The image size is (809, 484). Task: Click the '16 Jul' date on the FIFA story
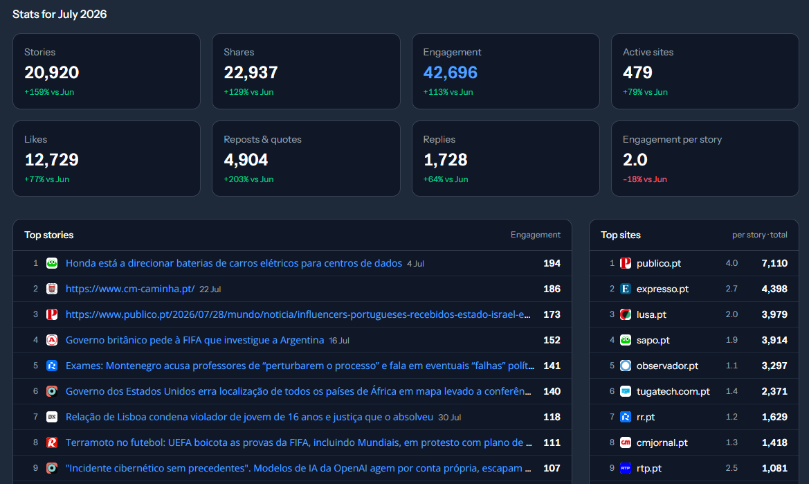(x=339, y=341)
